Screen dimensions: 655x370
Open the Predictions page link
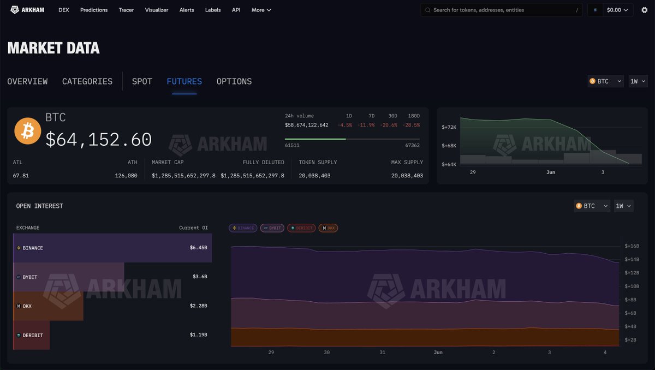coord(94,10)
